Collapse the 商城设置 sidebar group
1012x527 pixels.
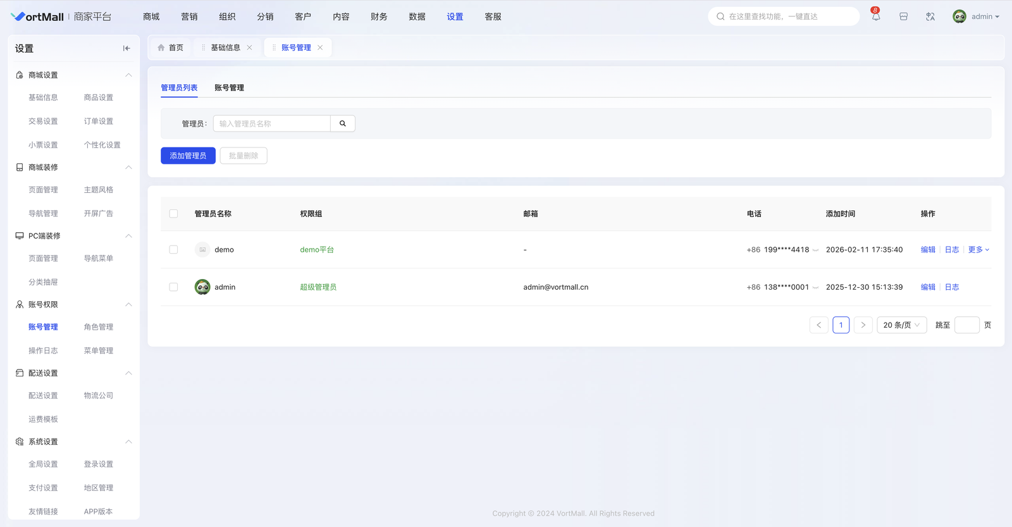pyautogui.click(x=128, y=75)
